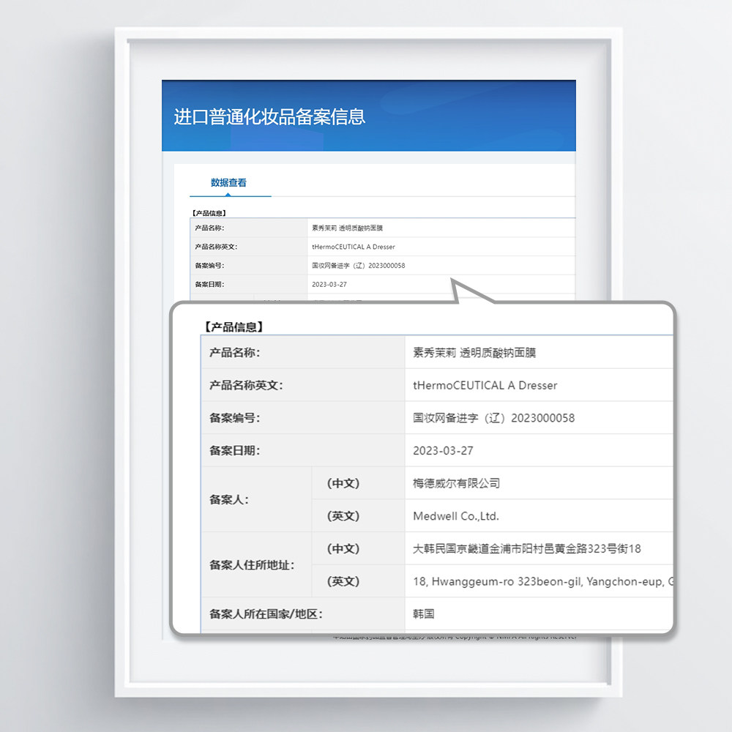
Task: Click tHermoCEUTICAL A Dresser in the small background table
Action: pos(354,247)
